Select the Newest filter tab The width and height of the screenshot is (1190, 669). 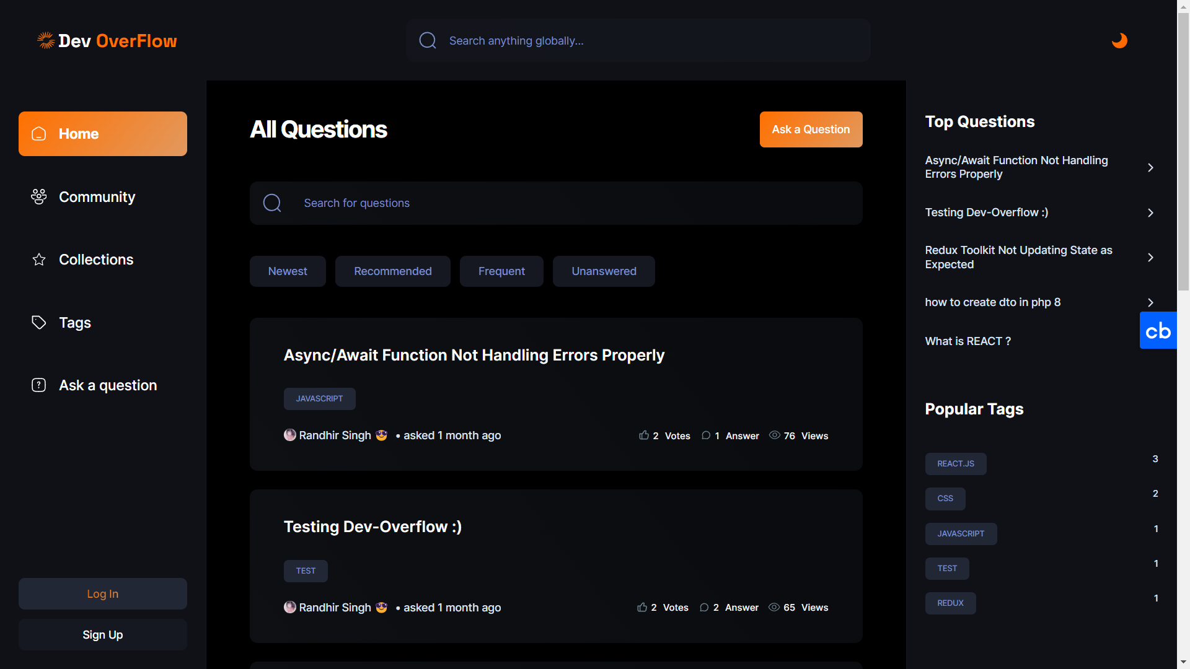288,270
